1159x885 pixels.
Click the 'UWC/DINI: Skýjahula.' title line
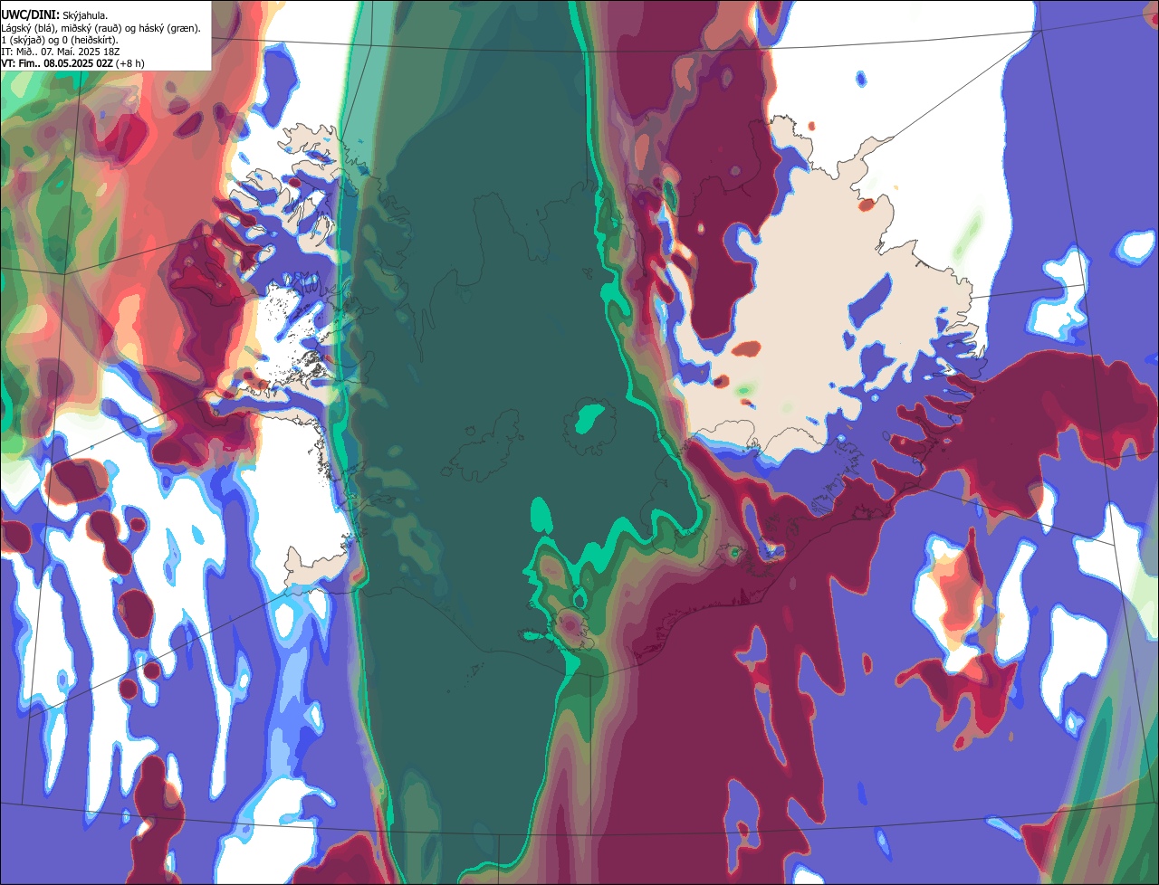pos(54,14)
